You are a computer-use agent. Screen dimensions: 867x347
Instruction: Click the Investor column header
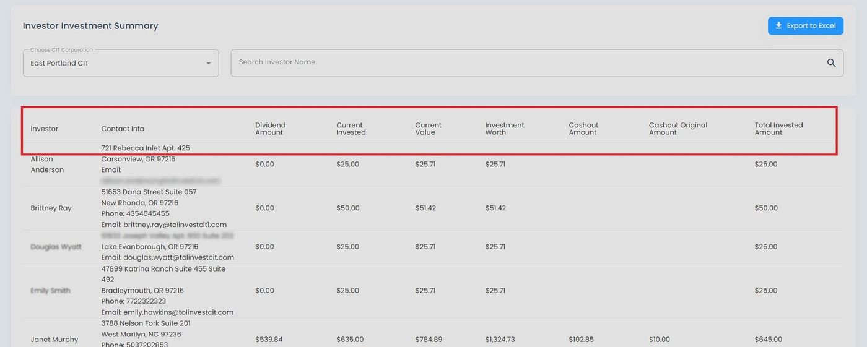click(x=45, y=129)
